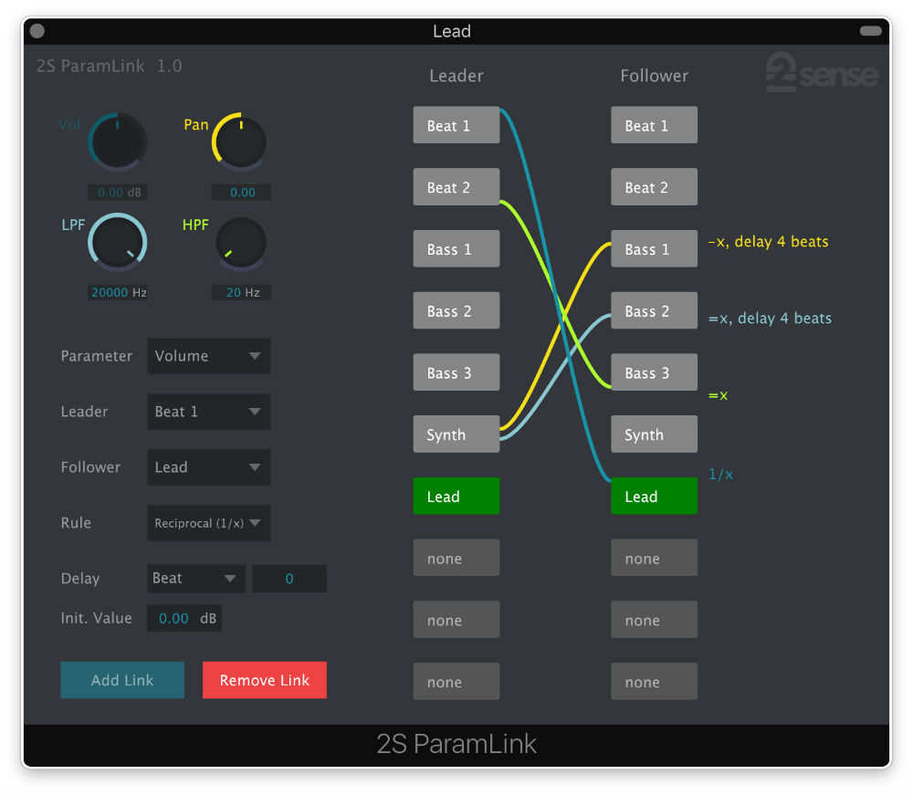This screenshot has height=795, width=913.
Task: Select Bass 1 in the Leader column
Action: [456, 248]
